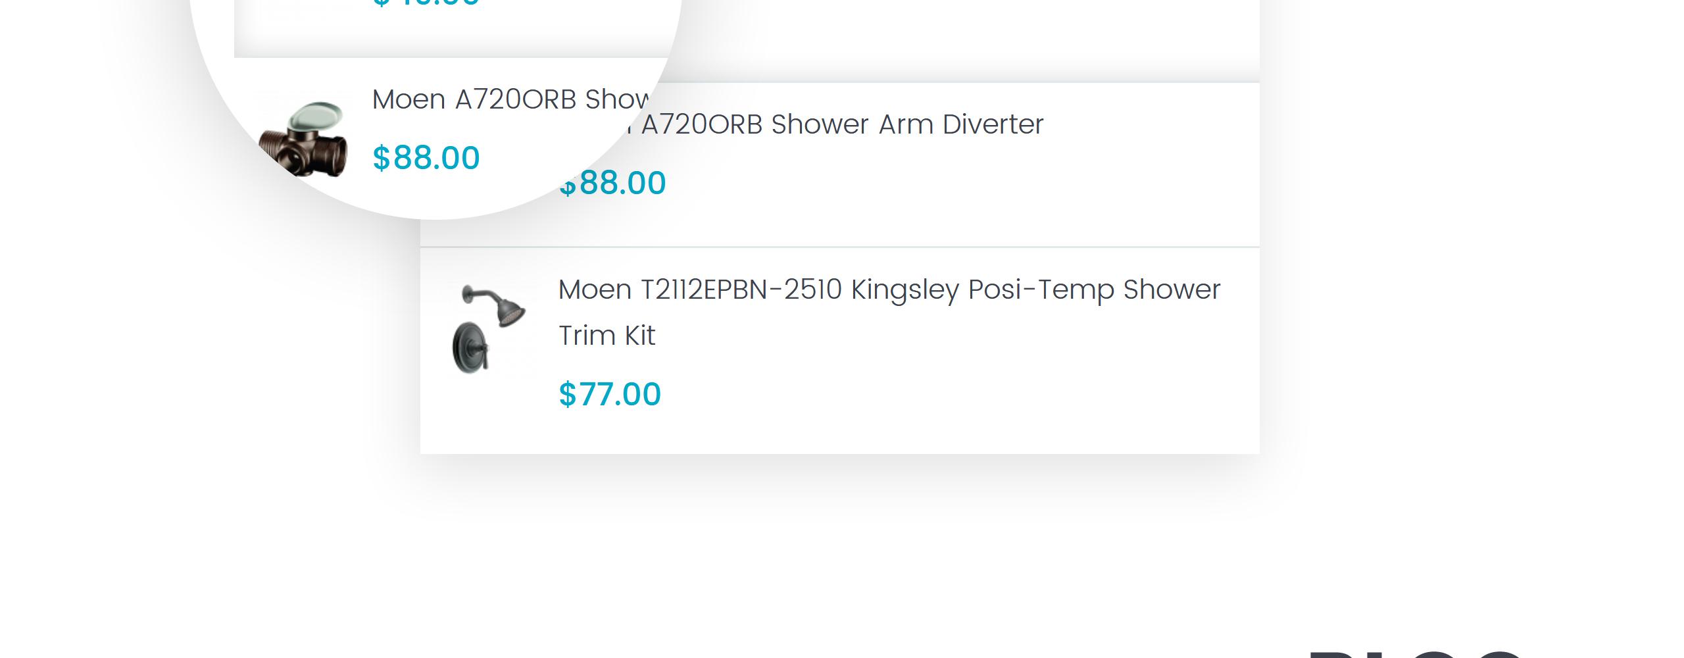Open the Moen T2112EPBN-2510 Kingsley product title
Viewport: 1684px width, 658px height.
pos(889,312)
